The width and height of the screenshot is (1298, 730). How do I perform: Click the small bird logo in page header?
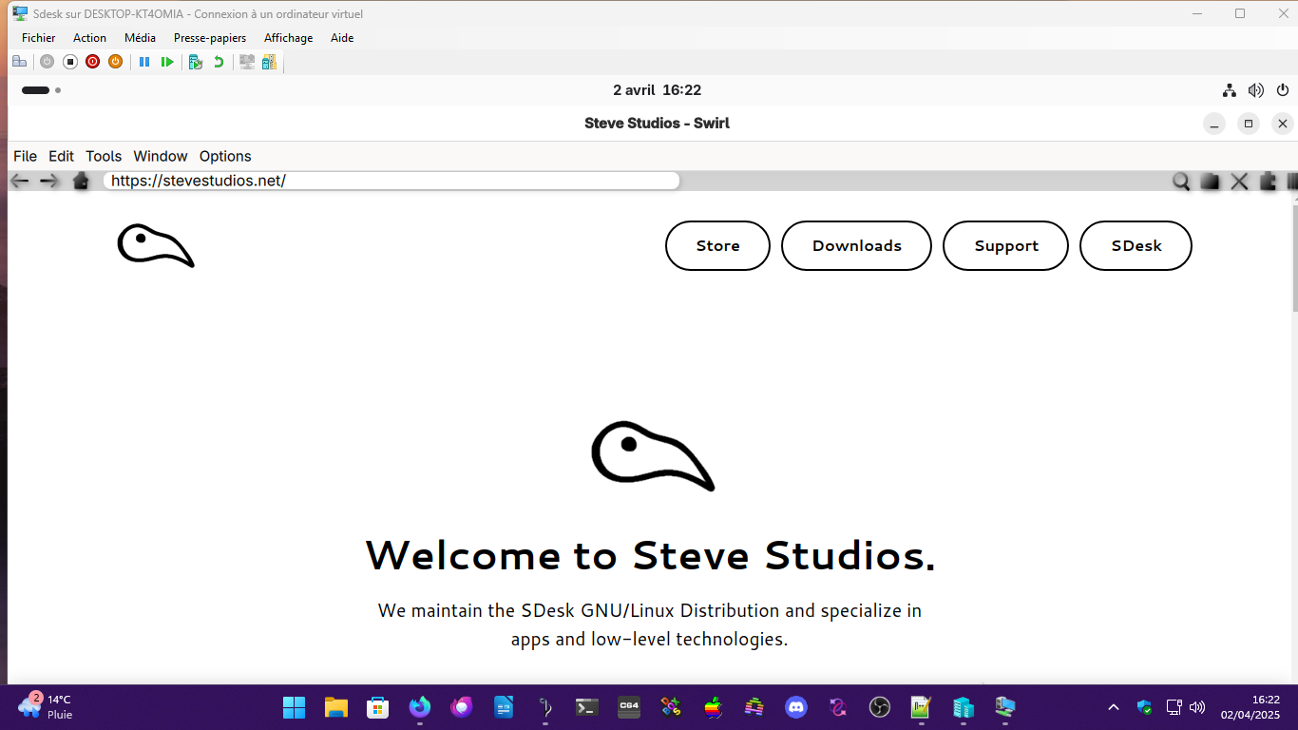[x=156, y=245]
